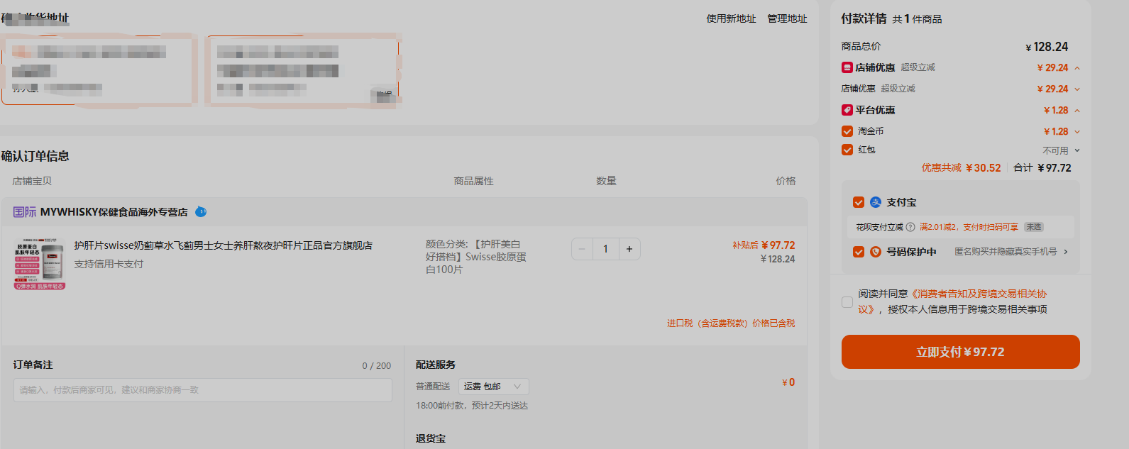Expand the 淘金币 ¥1.28 chevron
This screenshot has height=449, width=1129.
(x=1077, y=132)
